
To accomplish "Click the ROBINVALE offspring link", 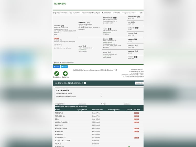I will [x=59, y=113].
